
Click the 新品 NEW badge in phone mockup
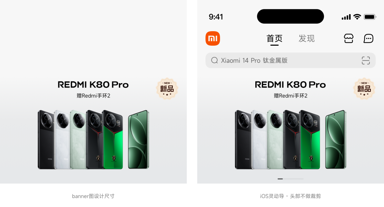pos(364,89)
